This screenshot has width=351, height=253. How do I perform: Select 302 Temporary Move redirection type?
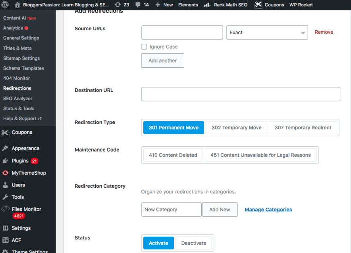236,128
